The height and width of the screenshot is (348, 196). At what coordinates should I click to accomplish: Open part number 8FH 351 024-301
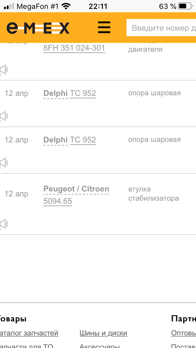click(74, 47)
